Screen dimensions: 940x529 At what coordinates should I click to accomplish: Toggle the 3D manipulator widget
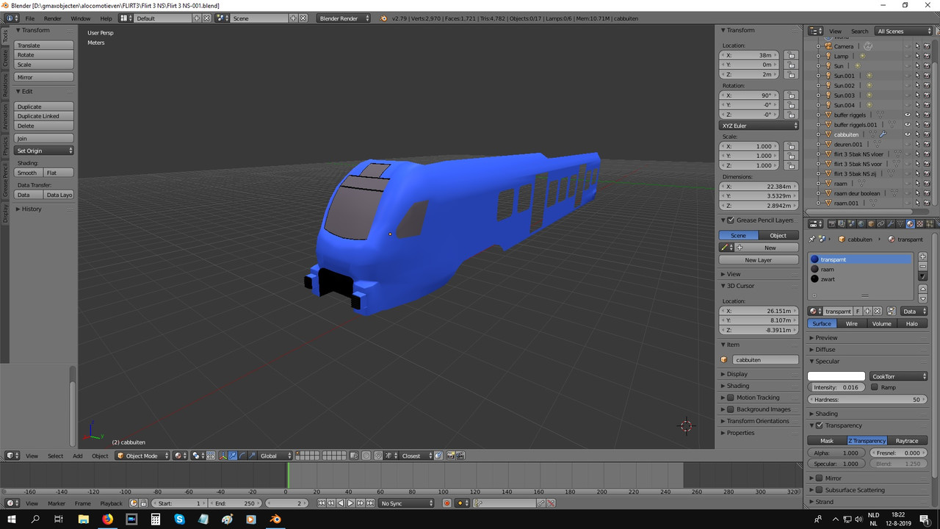coord(223,456)
